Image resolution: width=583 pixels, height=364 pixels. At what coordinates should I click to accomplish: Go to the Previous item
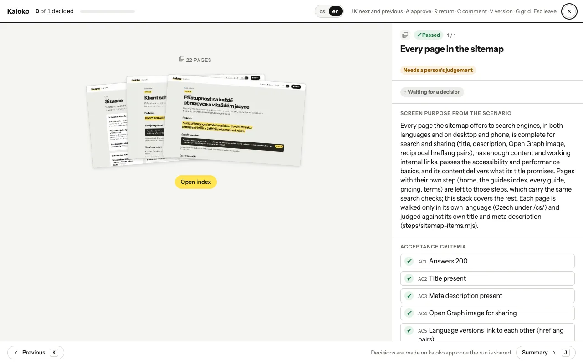(36, 353)
